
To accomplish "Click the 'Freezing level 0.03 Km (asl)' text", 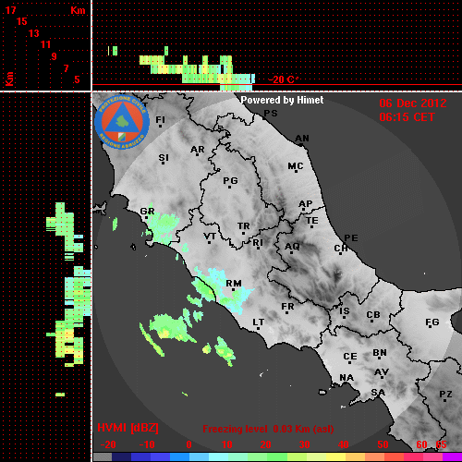I will coord(268,429).
